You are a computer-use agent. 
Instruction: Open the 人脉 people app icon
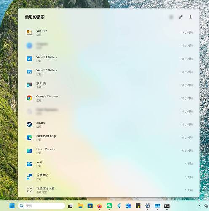pyautogui.click(x=29, y=164)
